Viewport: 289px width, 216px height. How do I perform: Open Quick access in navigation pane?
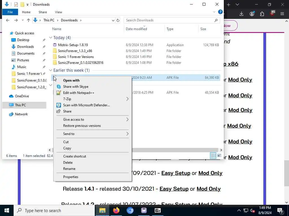24,33
